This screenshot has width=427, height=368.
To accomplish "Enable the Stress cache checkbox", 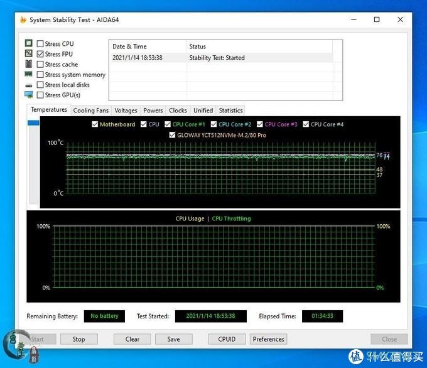I will 40,64.
